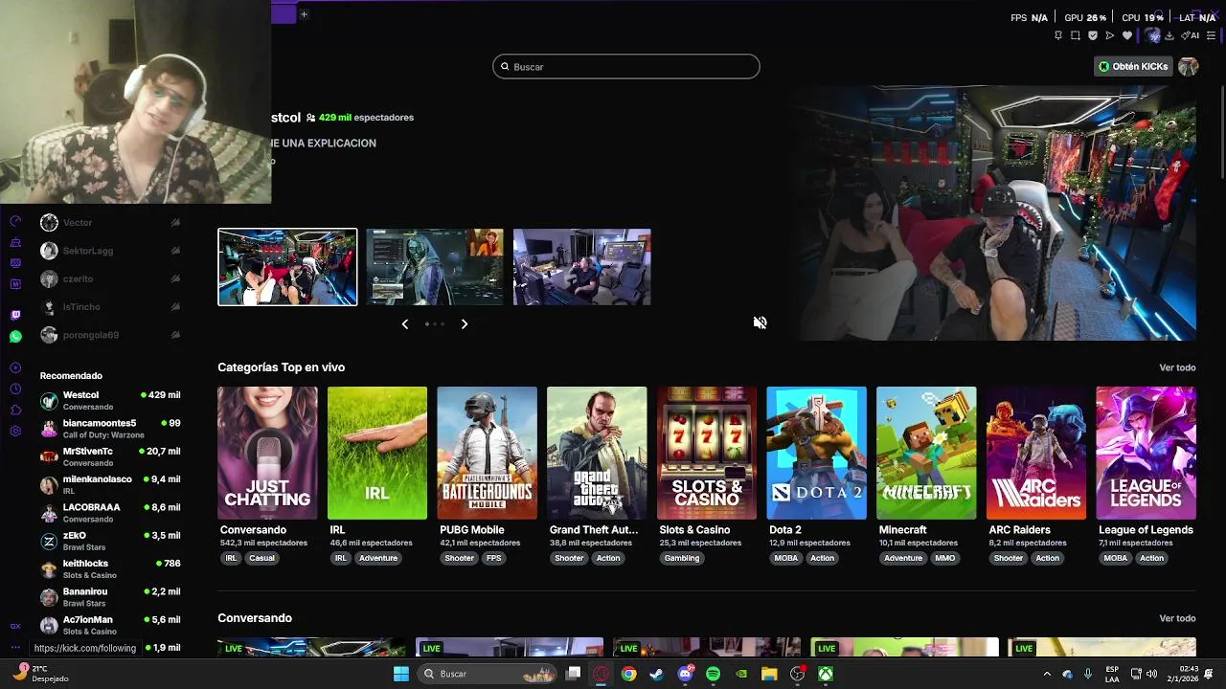Open the PUBG Mobile category card
The height and width of the screenshot is (689, 1226).
click(x=487, y=453)
